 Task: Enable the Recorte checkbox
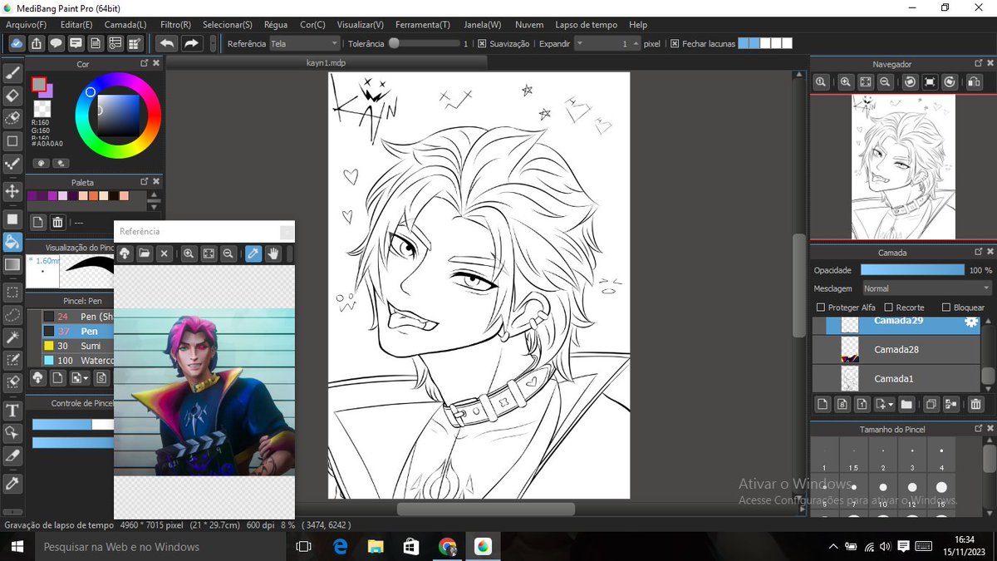coord(889,308)
